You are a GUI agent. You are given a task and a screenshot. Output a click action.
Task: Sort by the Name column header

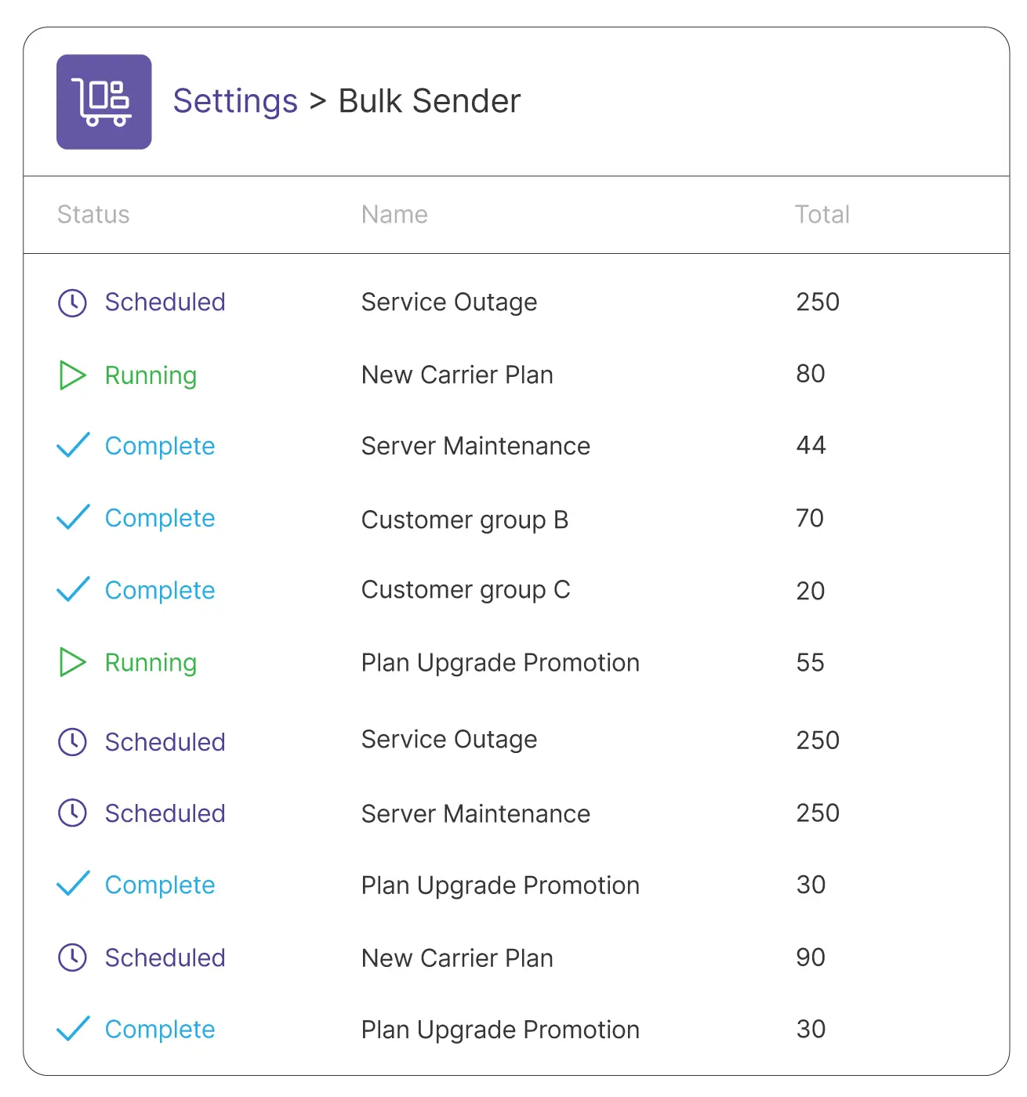coord(394,215)
